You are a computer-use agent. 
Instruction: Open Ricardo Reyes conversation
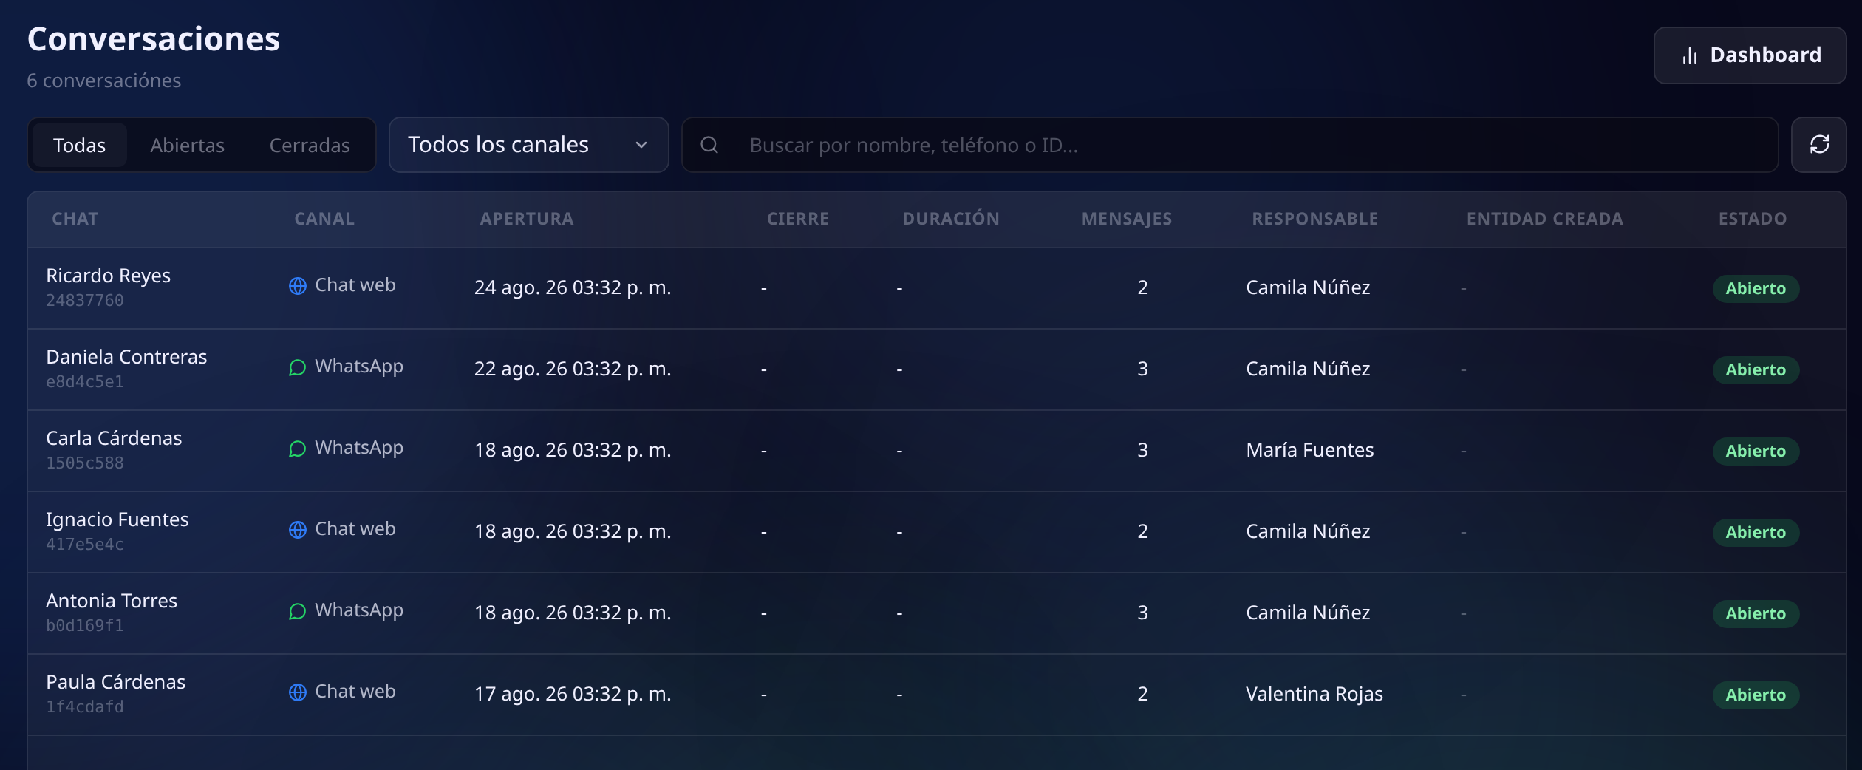(937, 288)
